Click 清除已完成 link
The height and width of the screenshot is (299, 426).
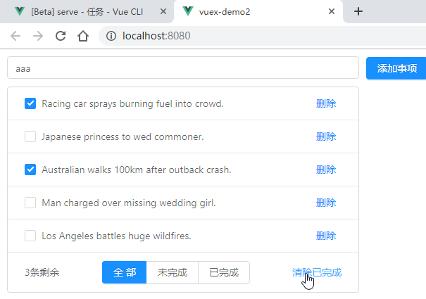click(x=317, y=272)
